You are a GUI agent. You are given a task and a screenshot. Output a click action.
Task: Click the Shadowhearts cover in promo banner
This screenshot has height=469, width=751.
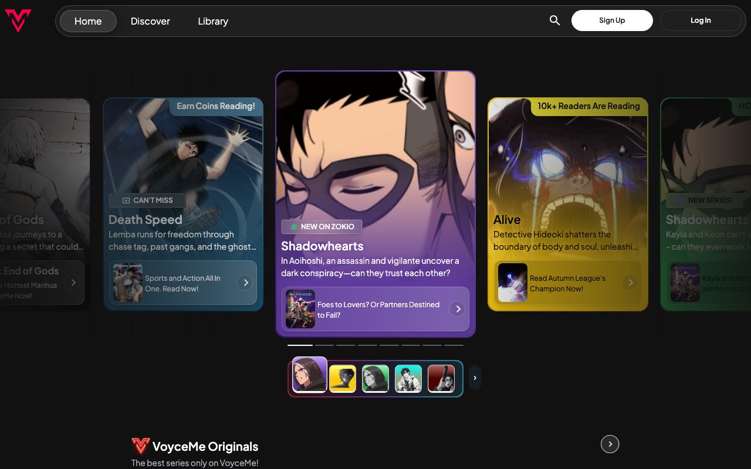[x=300, y=309]
